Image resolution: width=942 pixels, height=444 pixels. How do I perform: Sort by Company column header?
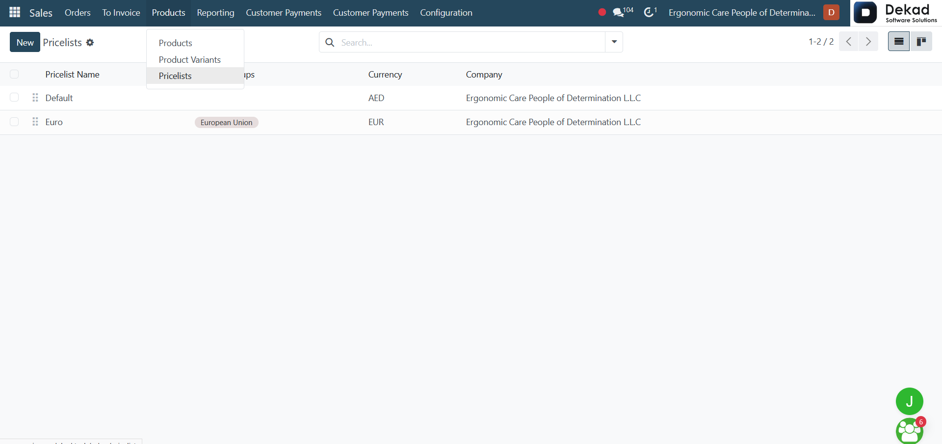[484, 75]
